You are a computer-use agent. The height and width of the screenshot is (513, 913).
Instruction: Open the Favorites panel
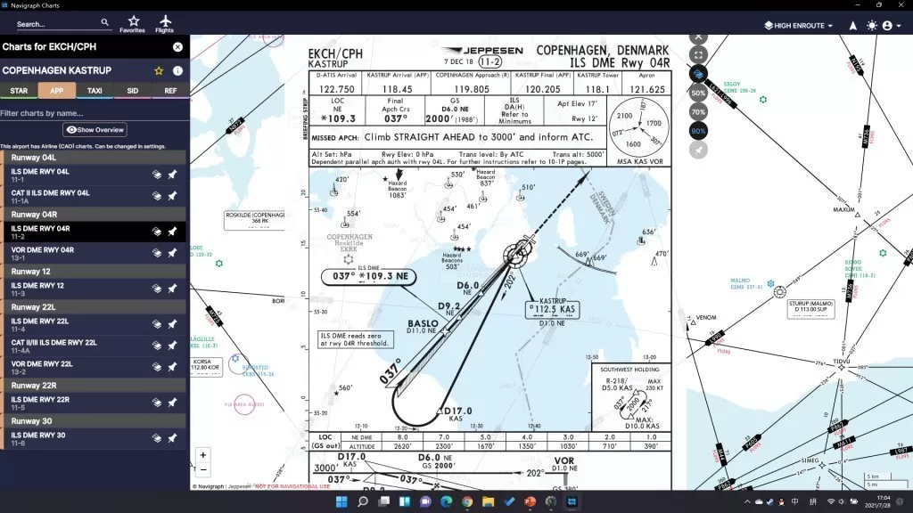pos(133,23)
